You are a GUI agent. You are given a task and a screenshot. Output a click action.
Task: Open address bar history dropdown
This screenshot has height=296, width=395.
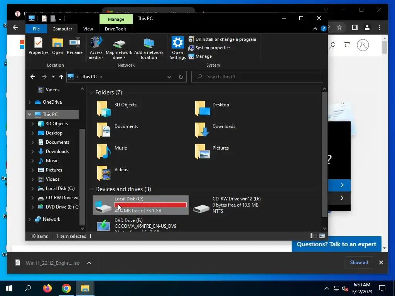[169, 77]
